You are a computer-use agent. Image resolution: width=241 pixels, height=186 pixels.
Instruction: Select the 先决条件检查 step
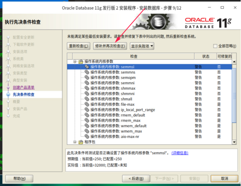[x=24, y=95]
